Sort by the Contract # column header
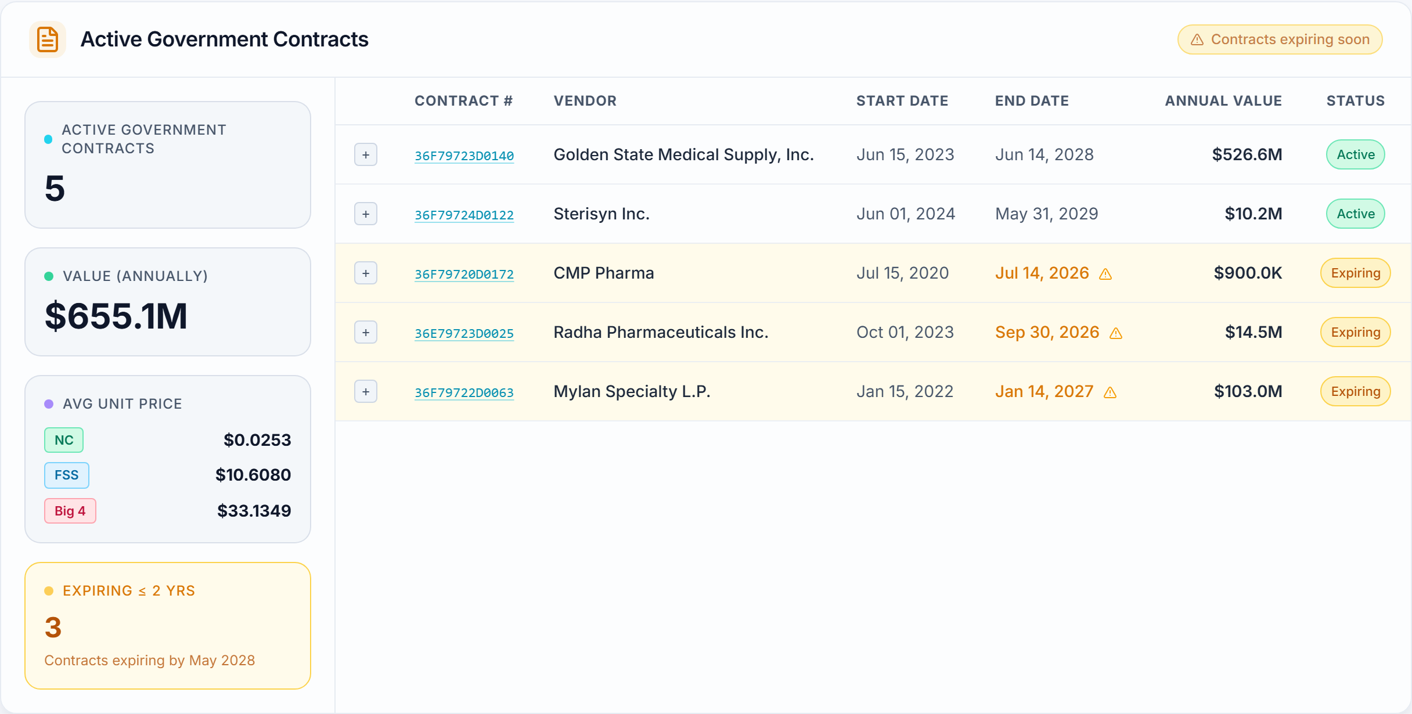Viewport: 1412px width, 714px height. point(463,101)
